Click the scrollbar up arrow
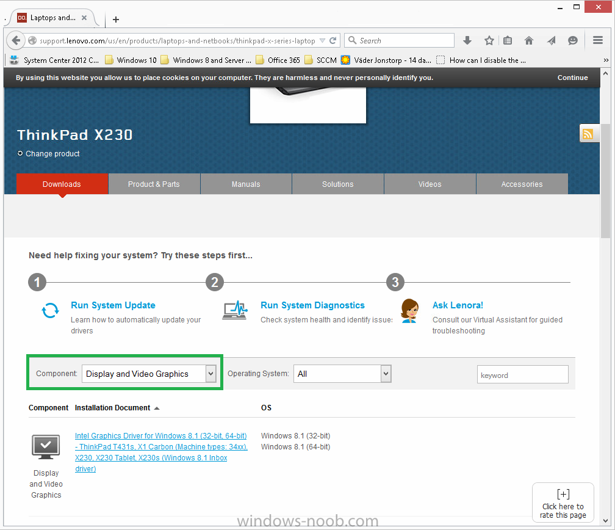Screen dimensions: 615x530 coord(606,73)
